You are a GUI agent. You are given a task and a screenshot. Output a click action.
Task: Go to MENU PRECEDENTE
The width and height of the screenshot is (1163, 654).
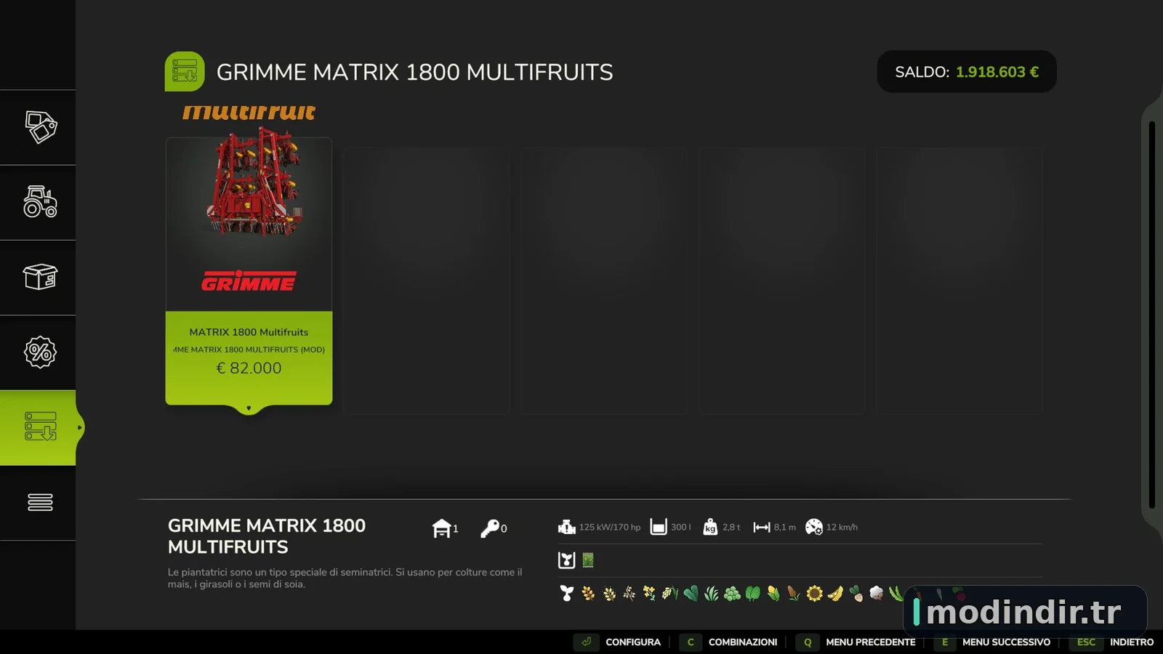[871, 642]
